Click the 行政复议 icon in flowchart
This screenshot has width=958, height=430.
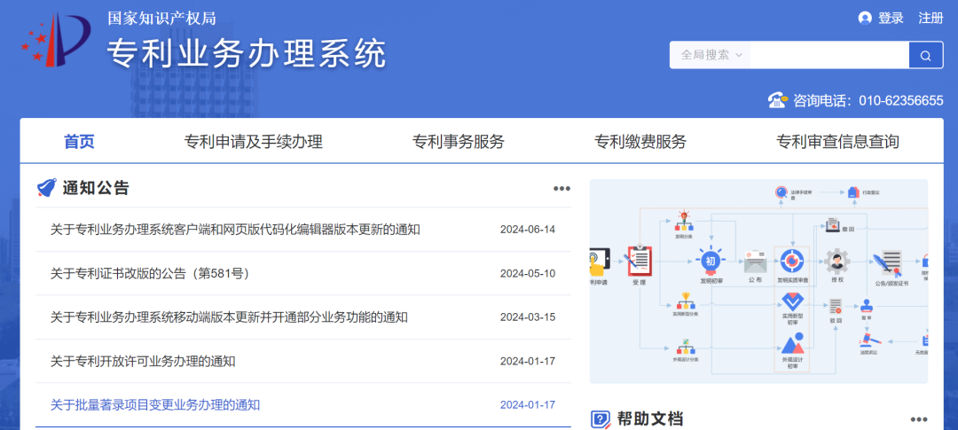pyautogui.click(x=853, y=192)
